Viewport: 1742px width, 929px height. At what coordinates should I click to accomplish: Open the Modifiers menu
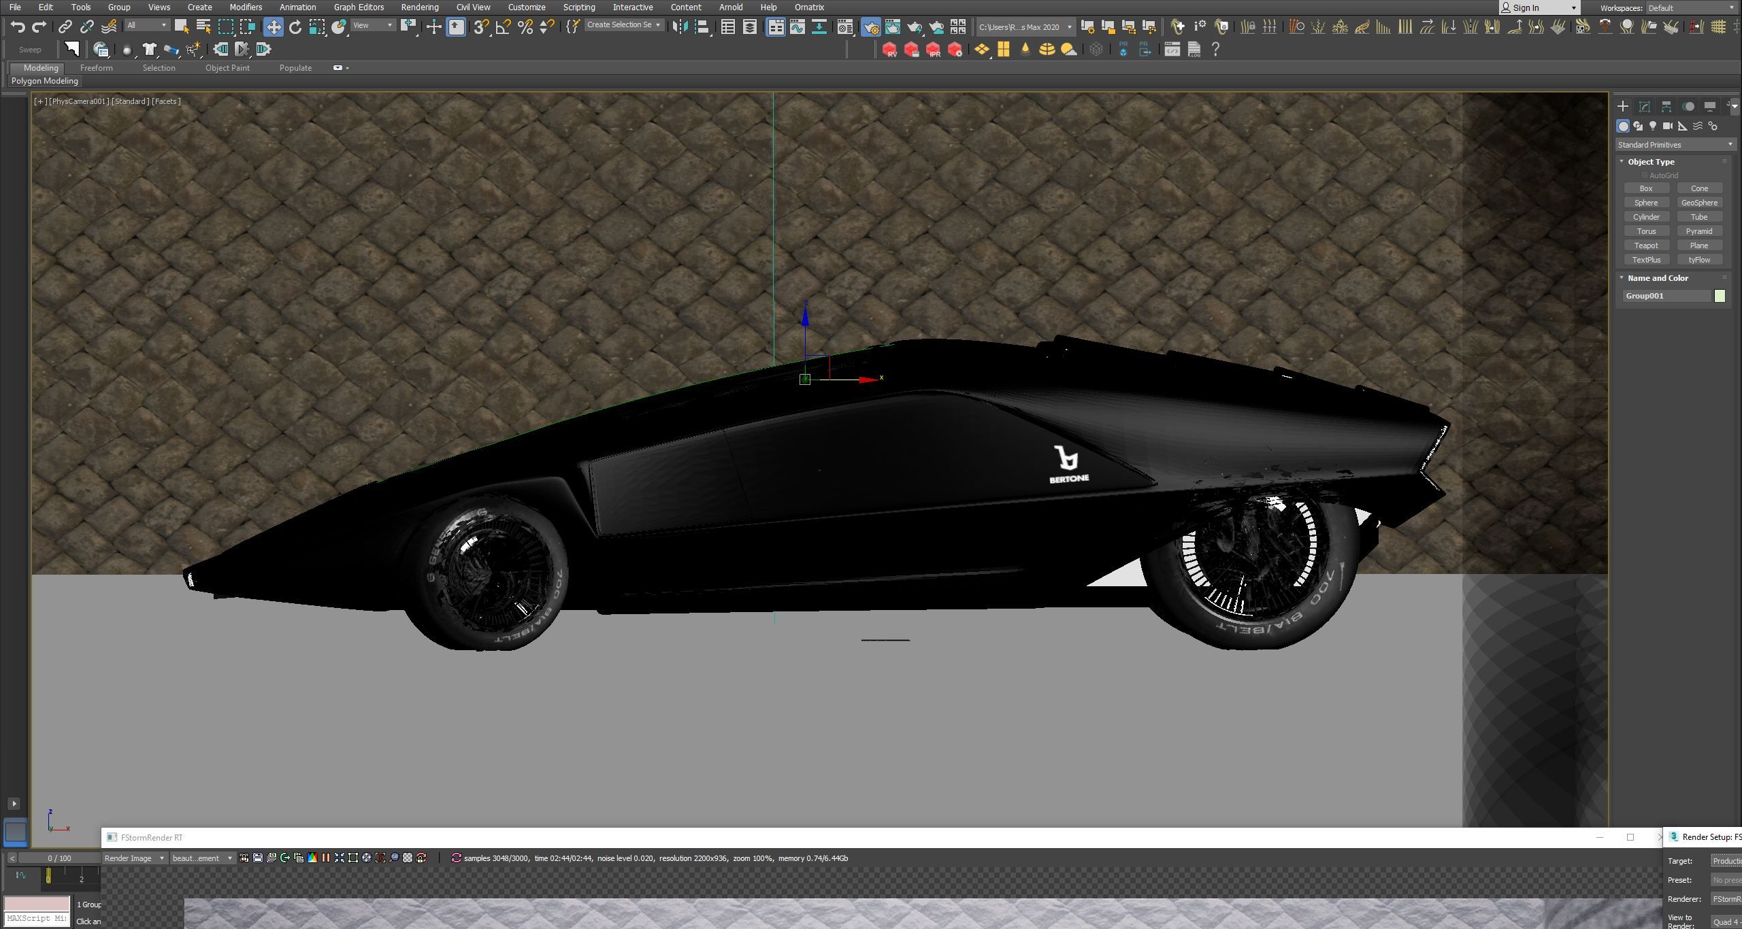click(245, 7)
